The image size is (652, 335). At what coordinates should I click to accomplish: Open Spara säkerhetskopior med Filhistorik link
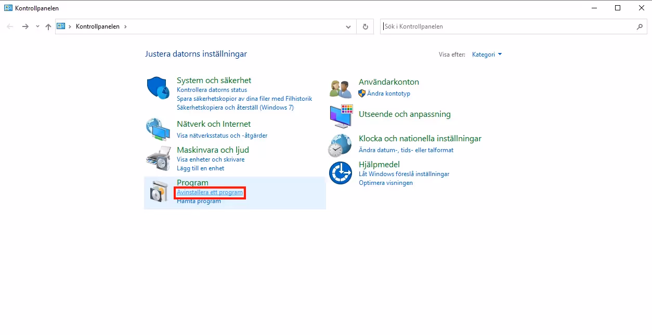pyautogui.click(x=244, y=99)
